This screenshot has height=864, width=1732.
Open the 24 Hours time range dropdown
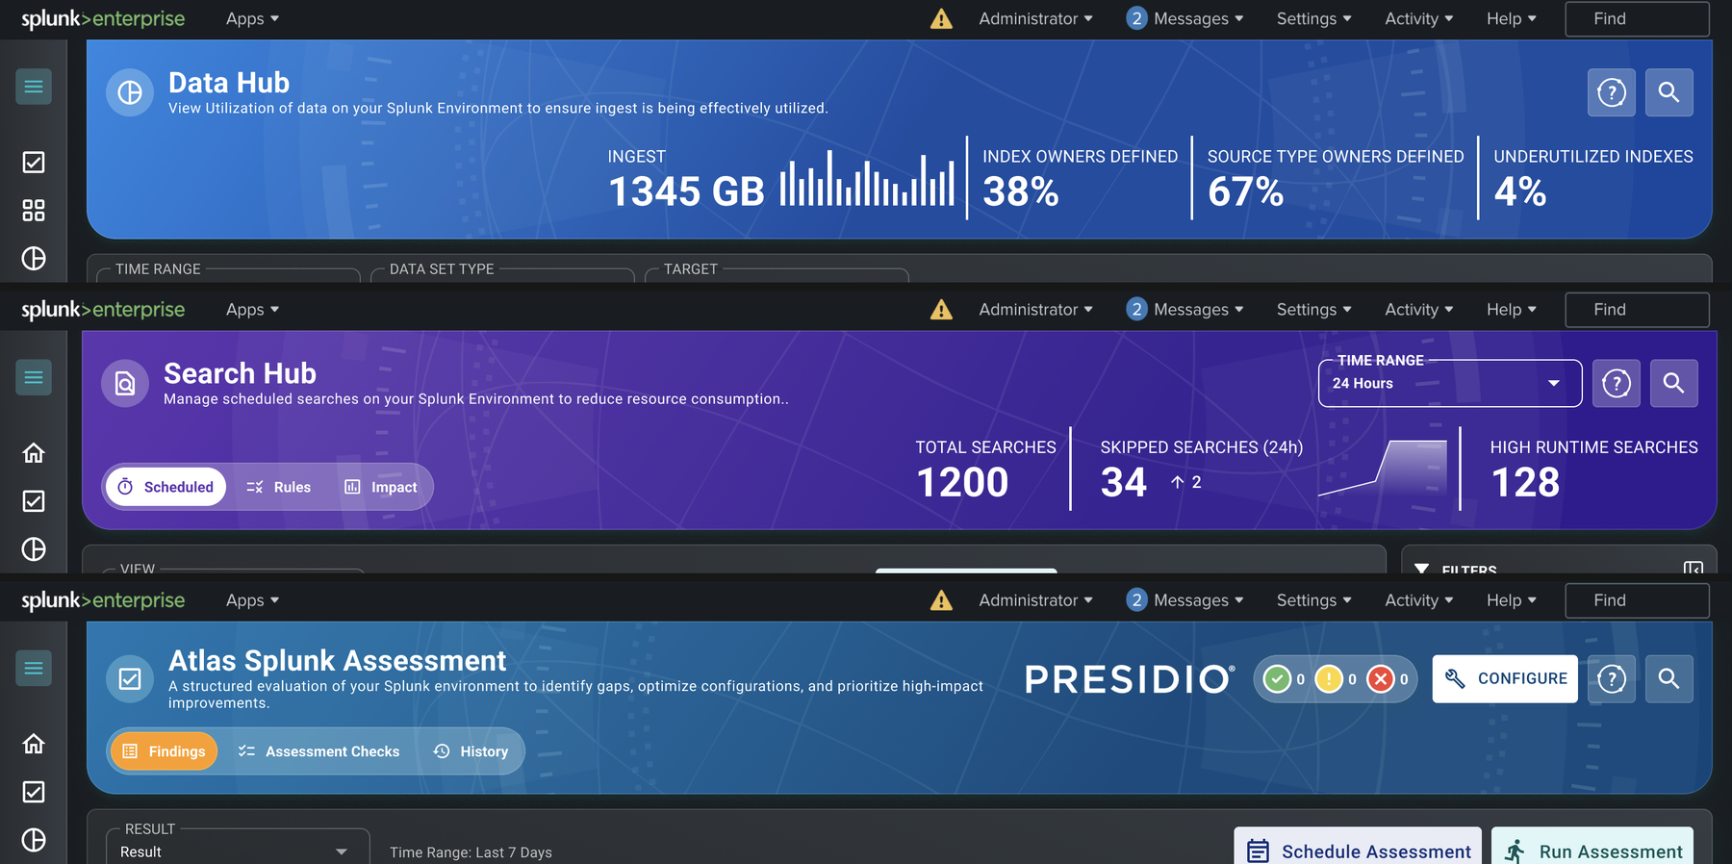pos(1450,384)
